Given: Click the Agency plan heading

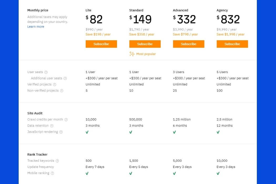Looking at the screenshot, I should tap(222, 11).
